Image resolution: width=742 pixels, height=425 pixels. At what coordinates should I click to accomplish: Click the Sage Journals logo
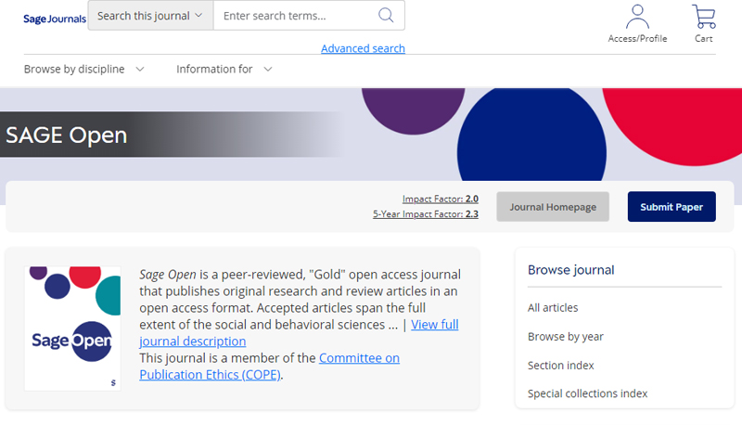coord(55,19)
